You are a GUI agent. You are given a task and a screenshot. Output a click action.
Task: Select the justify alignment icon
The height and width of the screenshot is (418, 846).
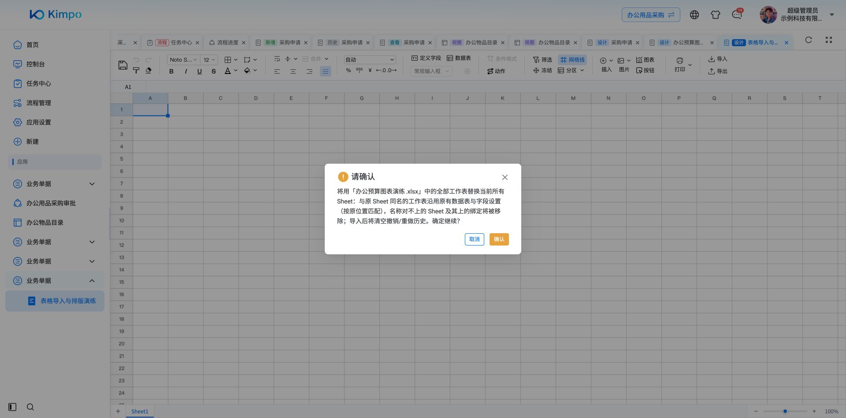(325, 71)
